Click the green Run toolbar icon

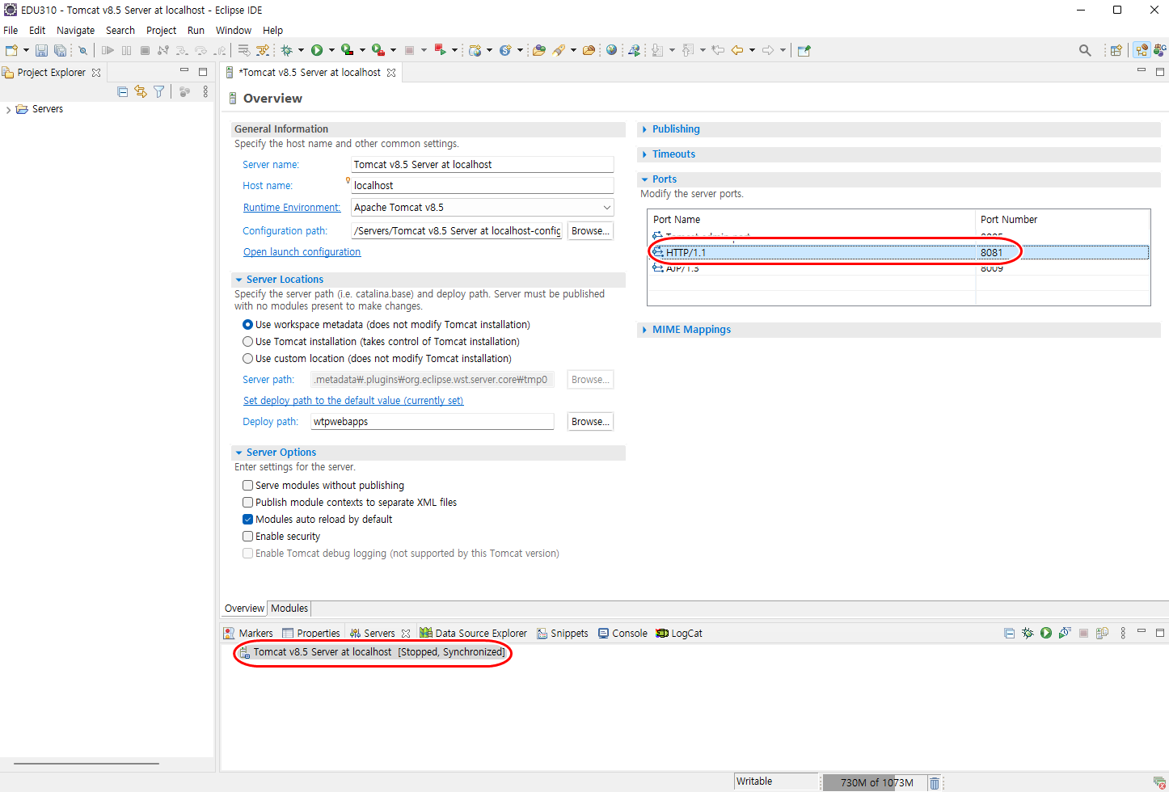(317, 50)
